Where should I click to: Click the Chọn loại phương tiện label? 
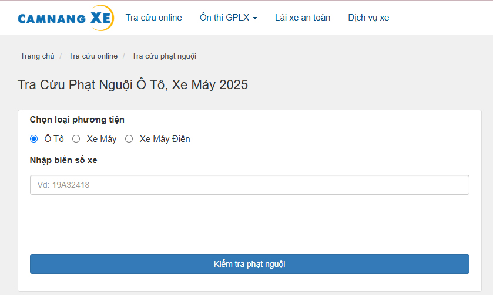pyautogui.click(x=77, y=120)
